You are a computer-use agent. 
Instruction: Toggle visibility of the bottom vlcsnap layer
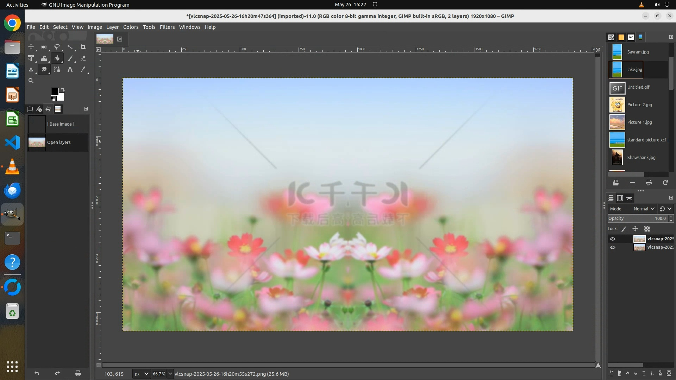click(613, 247)
